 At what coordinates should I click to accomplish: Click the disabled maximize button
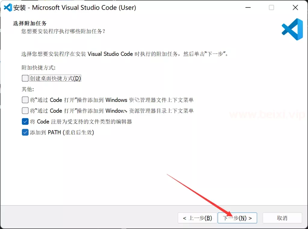click(x=272, y=8)
